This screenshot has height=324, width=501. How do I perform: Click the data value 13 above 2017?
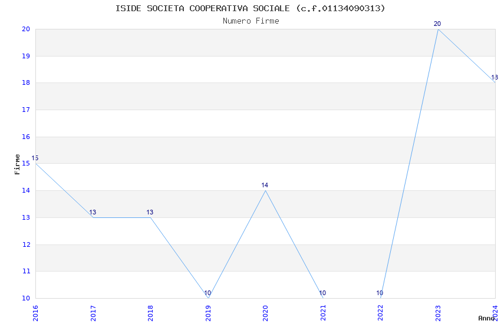pos(93,212)
